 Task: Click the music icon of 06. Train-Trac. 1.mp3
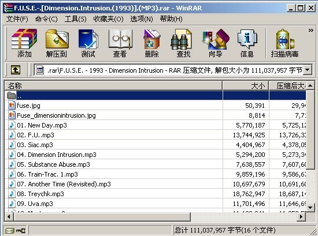point(12,174)
